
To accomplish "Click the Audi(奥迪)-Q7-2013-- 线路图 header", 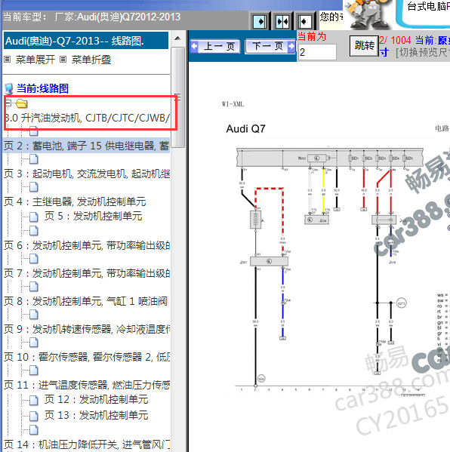I will 85,41.
